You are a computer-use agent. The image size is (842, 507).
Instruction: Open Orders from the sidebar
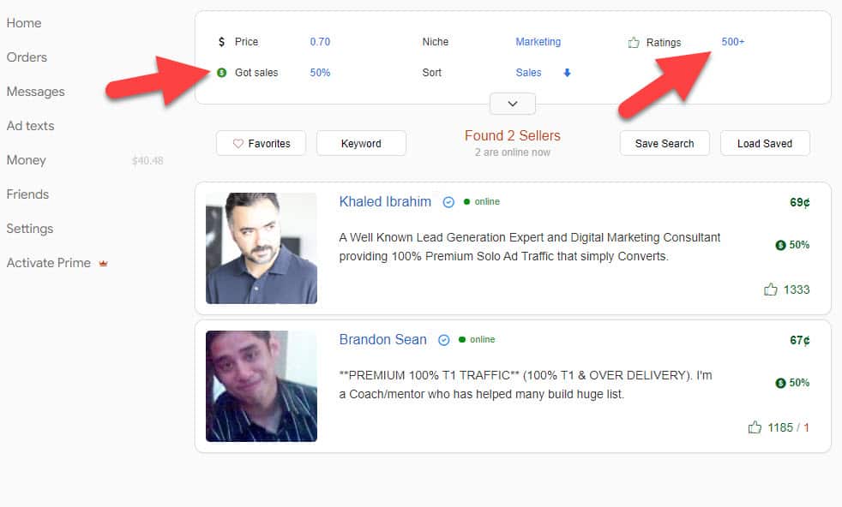[27, 57]
